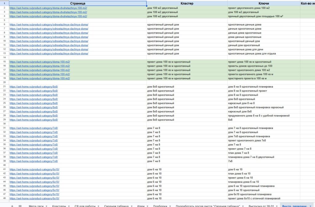Click cell "проект двухэтажного дома 100 м2"

[x=264, y=8]
